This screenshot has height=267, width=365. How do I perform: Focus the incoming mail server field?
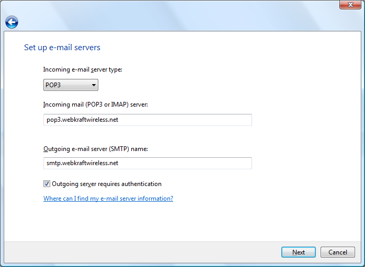click(147, 120)
